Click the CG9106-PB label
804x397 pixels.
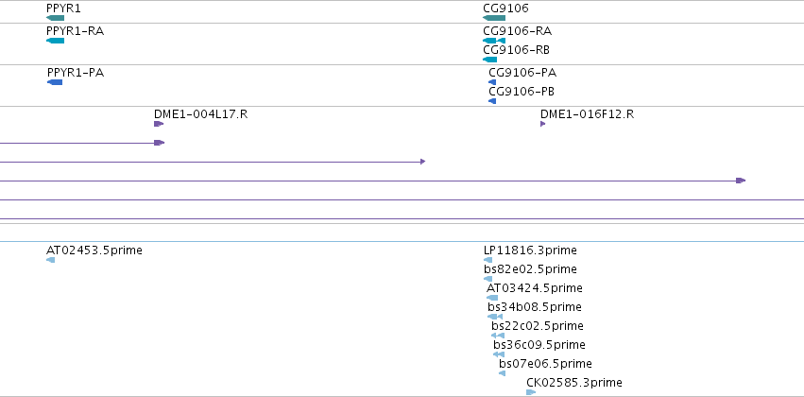tap(522, 92)
